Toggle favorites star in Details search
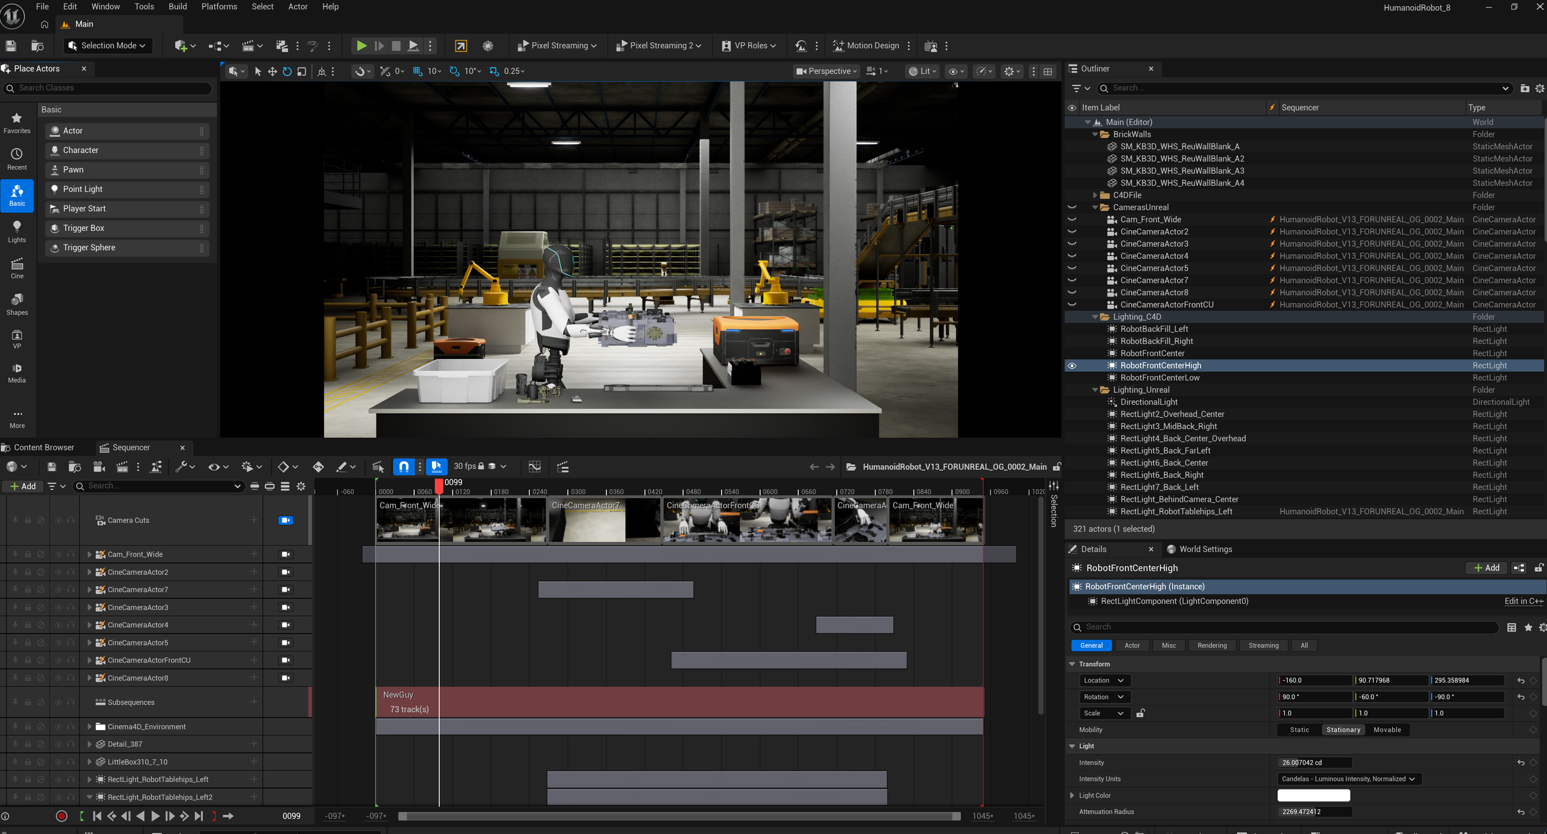This screenshot has height=834, width=1547. tap(1528, 627)
